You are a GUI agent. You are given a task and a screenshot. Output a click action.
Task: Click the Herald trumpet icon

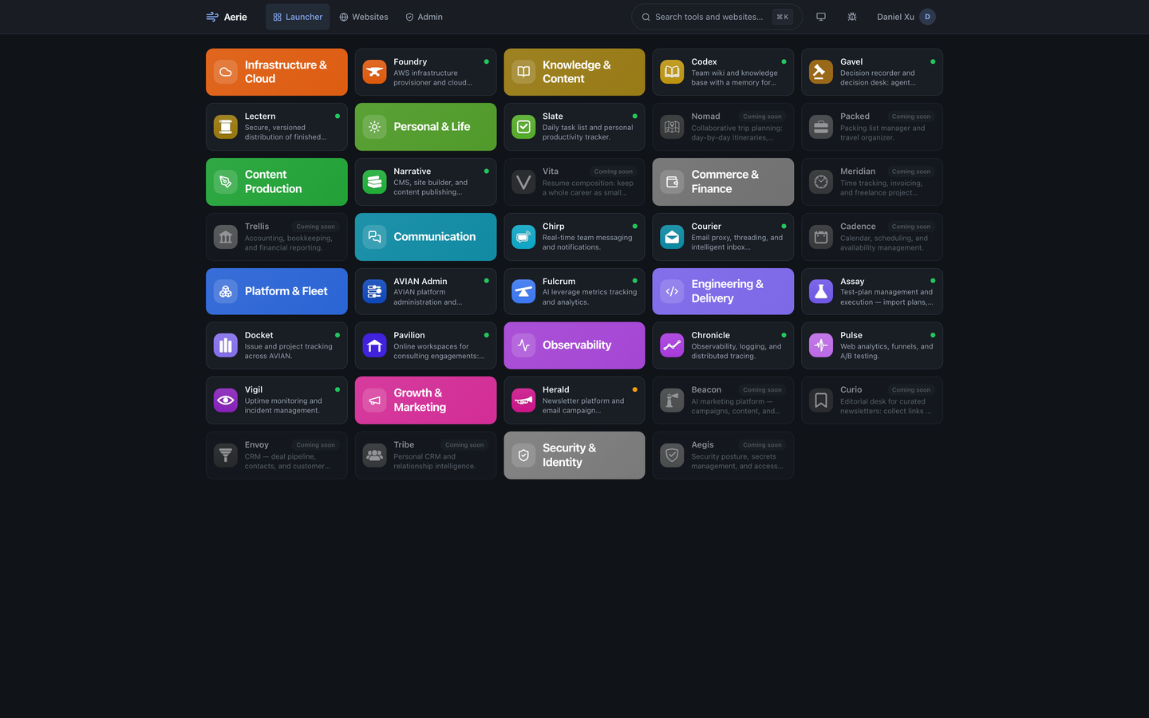click(x=523, y=400)
